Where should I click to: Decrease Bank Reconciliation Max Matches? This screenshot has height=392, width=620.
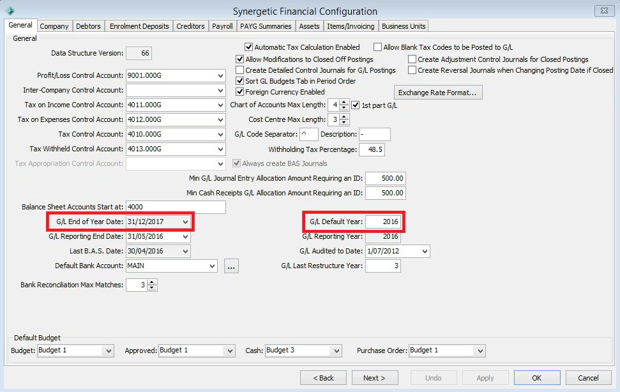(152, 288)
